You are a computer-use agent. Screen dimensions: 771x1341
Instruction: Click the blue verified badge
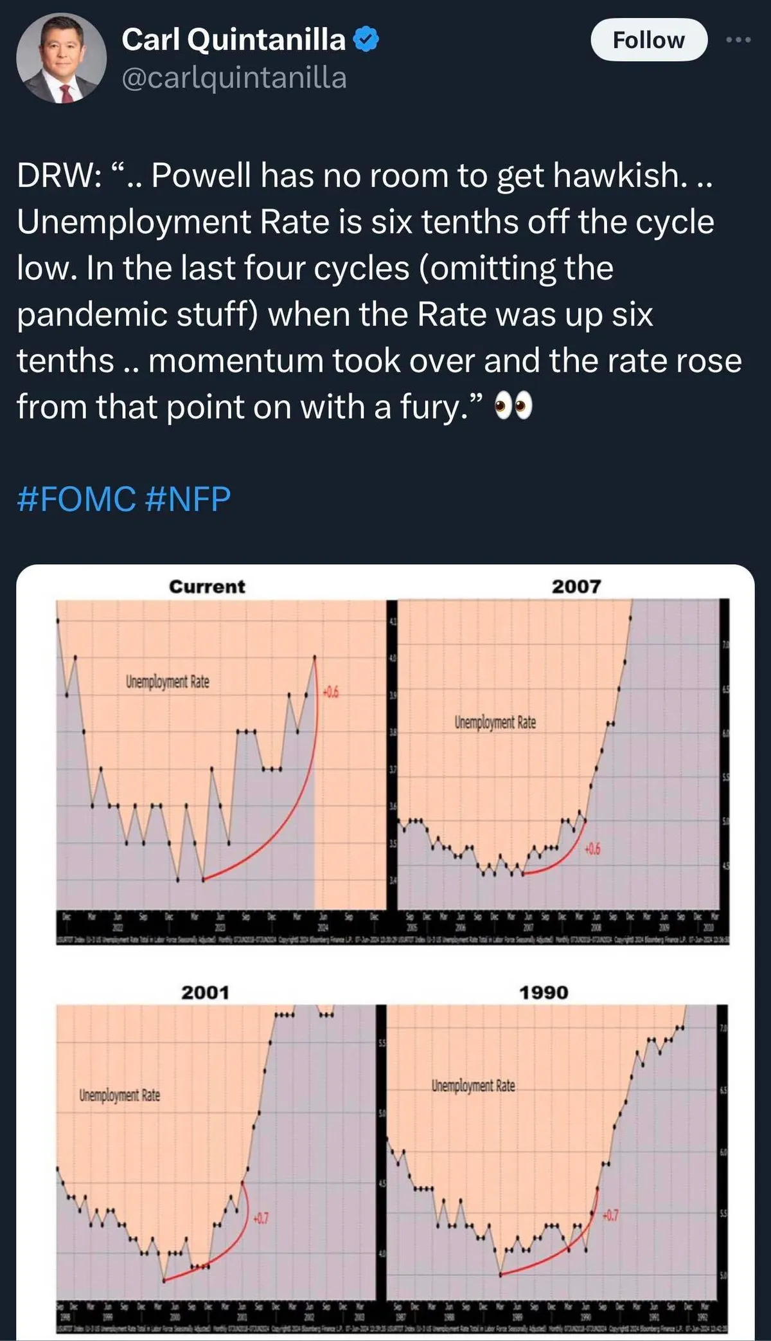[x=366, y=40]
